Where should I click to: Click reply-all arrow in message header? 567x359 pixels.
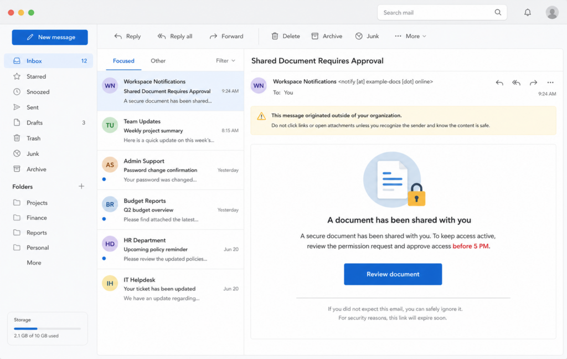pyautogui.click(x=517, y=83)
